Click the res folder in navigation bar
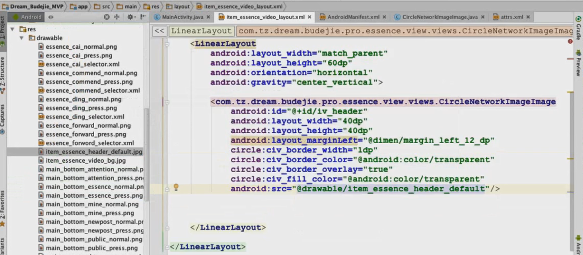 coord(150,6)
